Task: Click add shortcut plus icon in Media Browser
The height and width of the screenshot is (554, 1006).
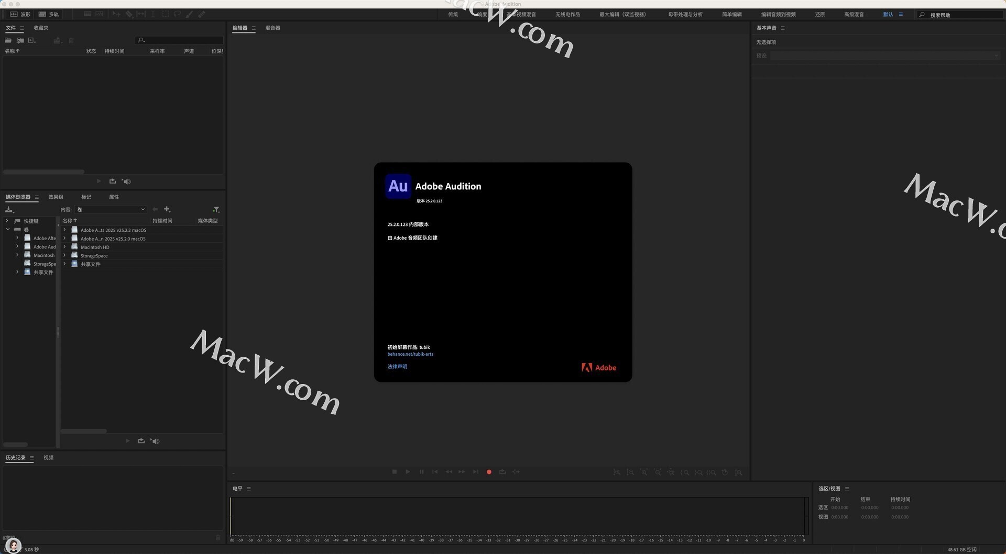Action: (167, 209)
